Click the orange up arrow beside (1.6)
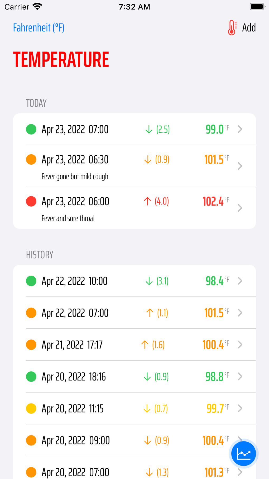Image resolution: width=269 pixels, height=479 pixels. tap(145, 345)
